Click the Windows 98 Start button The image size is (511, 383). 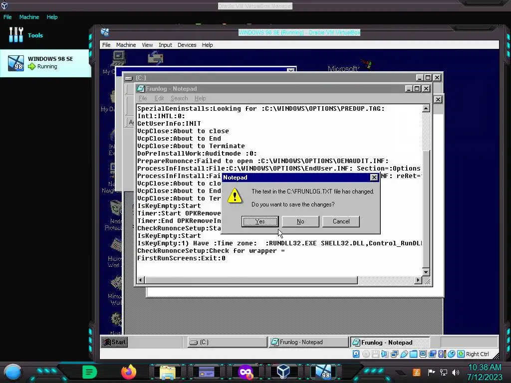114,342
